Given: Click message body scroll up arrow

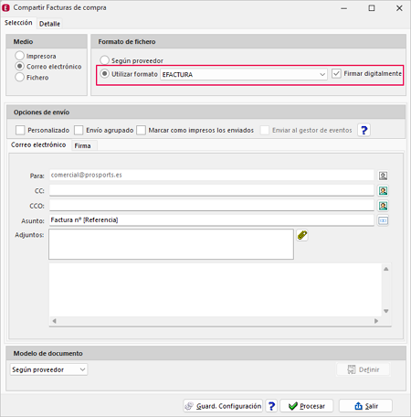Looking at the screenshot, I should pyautogui.click(x=386, y=269).
